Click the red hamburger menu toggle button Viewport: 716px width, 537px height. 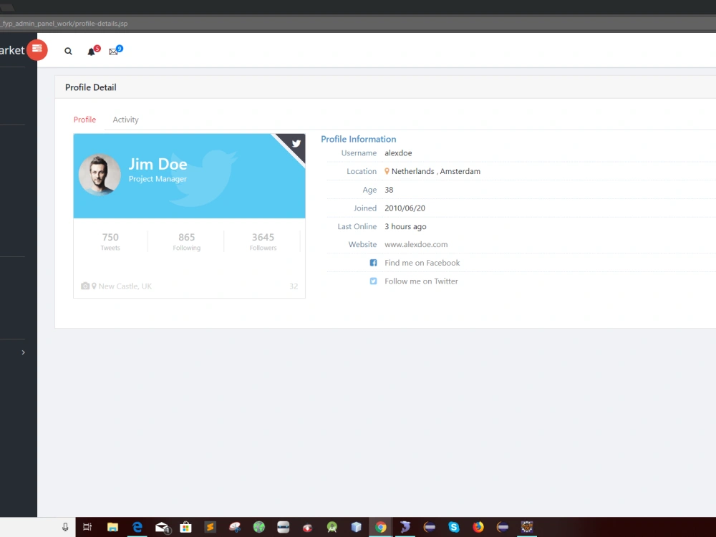(x=37, y=49)
